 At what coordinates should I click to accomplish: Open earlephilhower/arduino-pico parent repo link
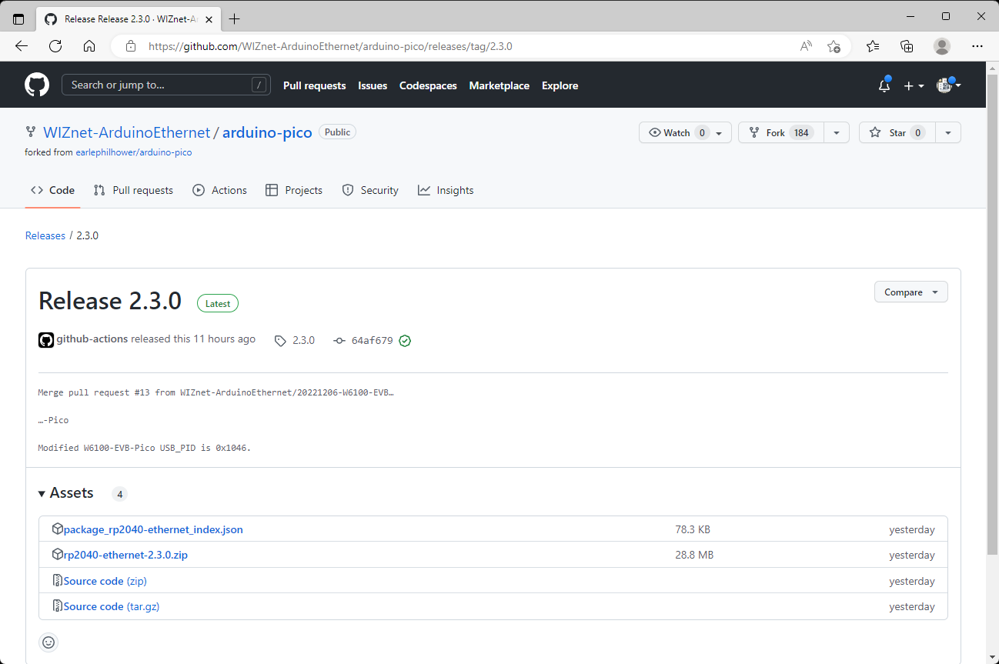[134, 152]
